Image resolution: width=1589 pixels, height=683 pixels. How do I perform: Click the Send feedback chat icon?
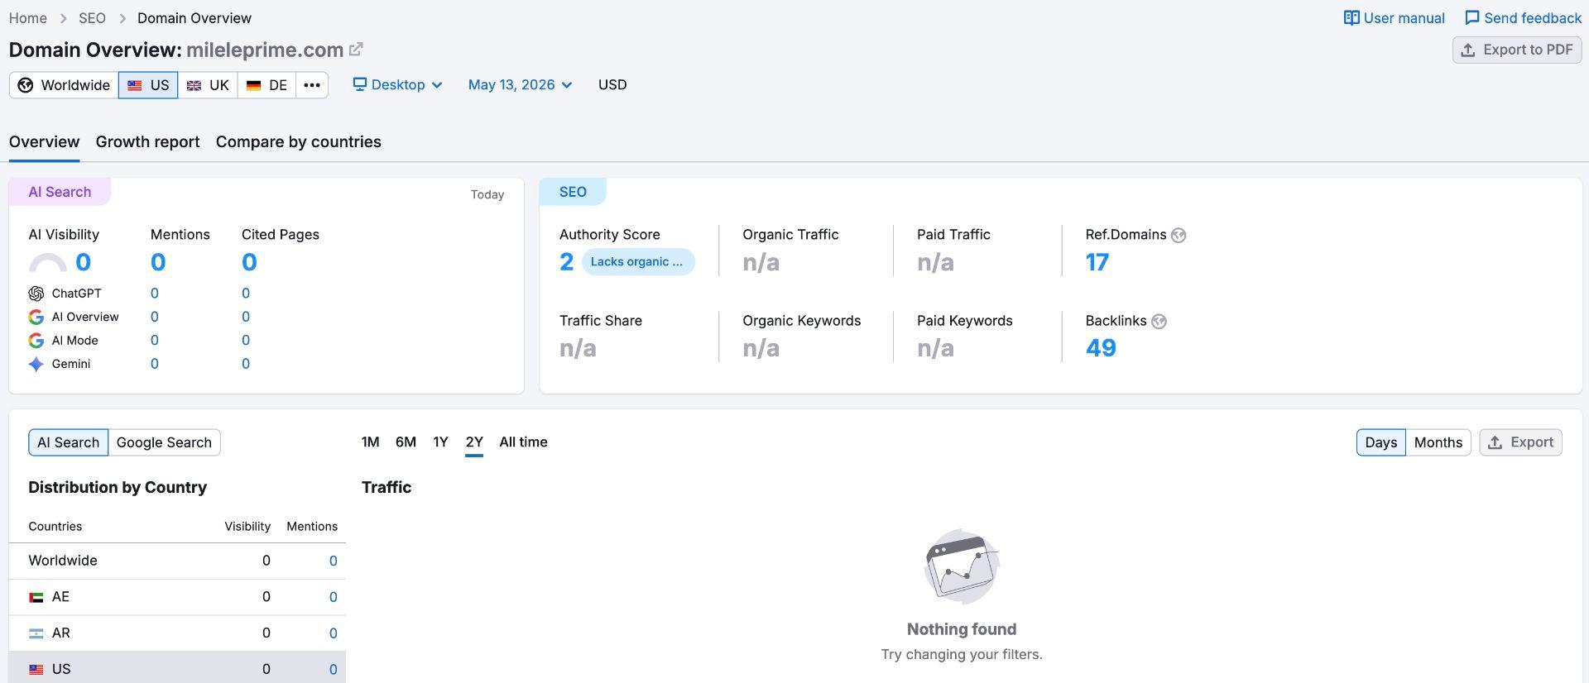click(1472, 18)
